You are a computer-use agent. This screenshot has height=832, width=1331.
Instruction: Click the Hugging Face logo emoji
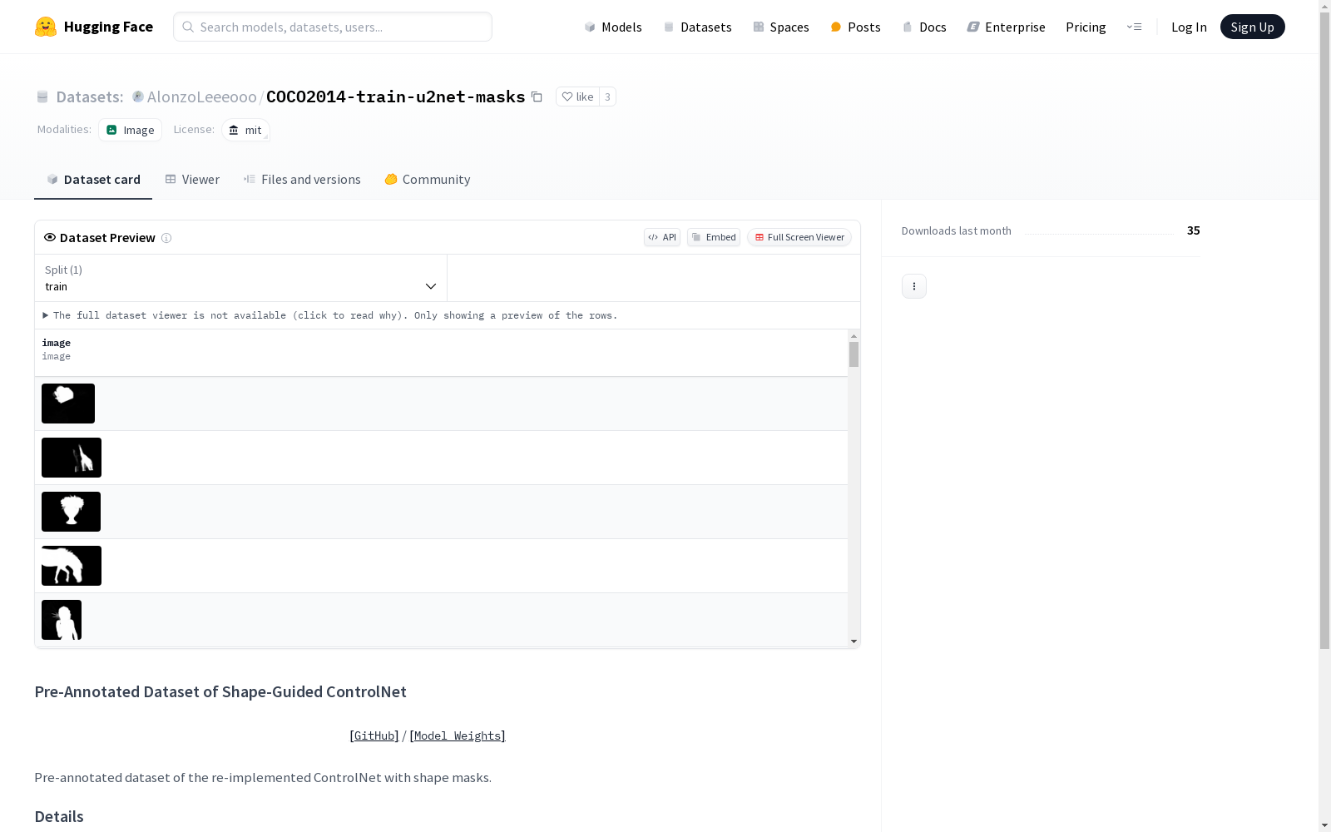click(46, 27)
